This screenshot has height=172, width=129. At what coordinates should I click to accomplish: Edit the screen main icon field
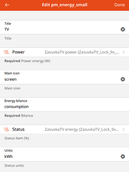click(x=62, y=79)
